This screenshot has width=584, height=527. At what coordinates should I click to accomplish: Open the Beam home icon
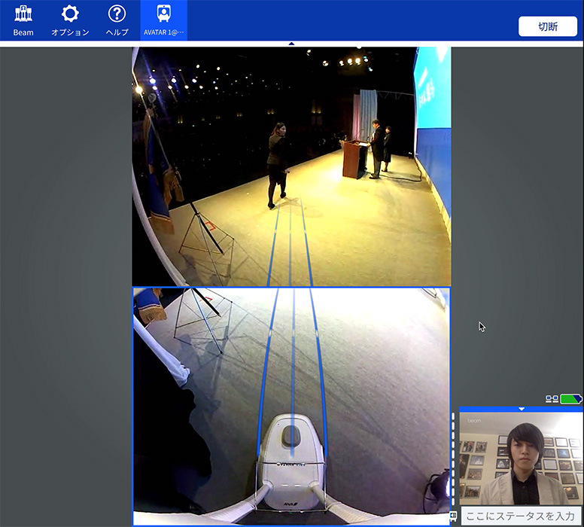pyautogui.click(x=23, y=20)
